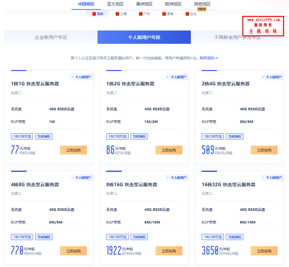Click the 1年/3年可选 tag on 16核32G card
Viewport: 289px width, 267px height.
[x=213, y=237]
